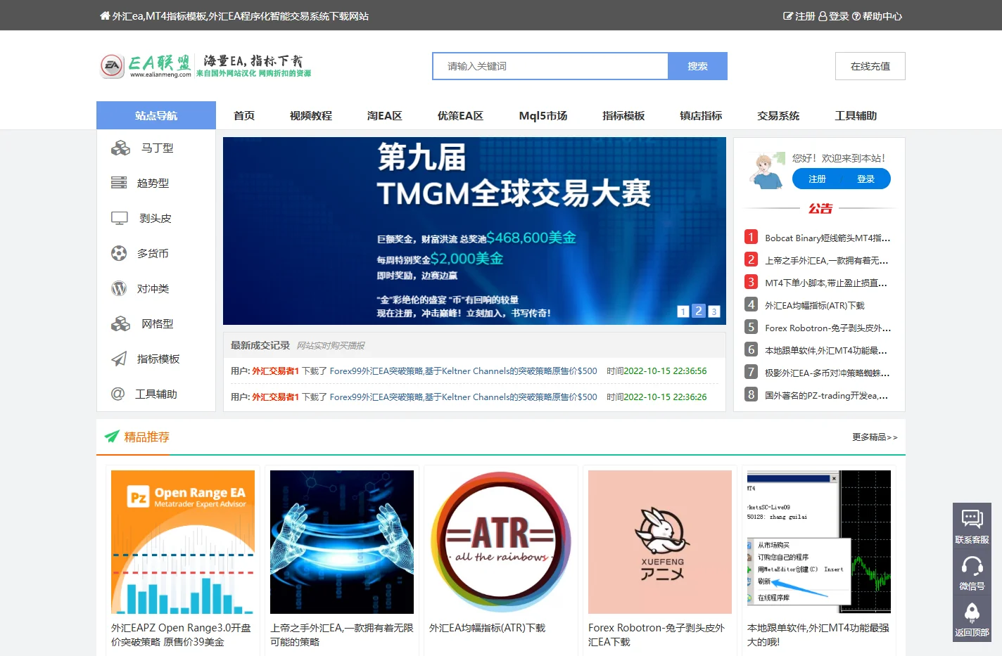Screen dimensions: 1002x656
Task: Open the 工具辅助 navigation tab
Action: pyautogui.click(x=856, y=115)
